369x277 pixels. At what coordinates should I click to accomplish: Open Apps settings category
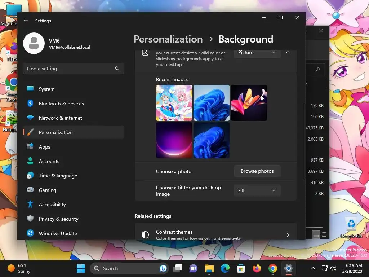click(x=74, y=147)
